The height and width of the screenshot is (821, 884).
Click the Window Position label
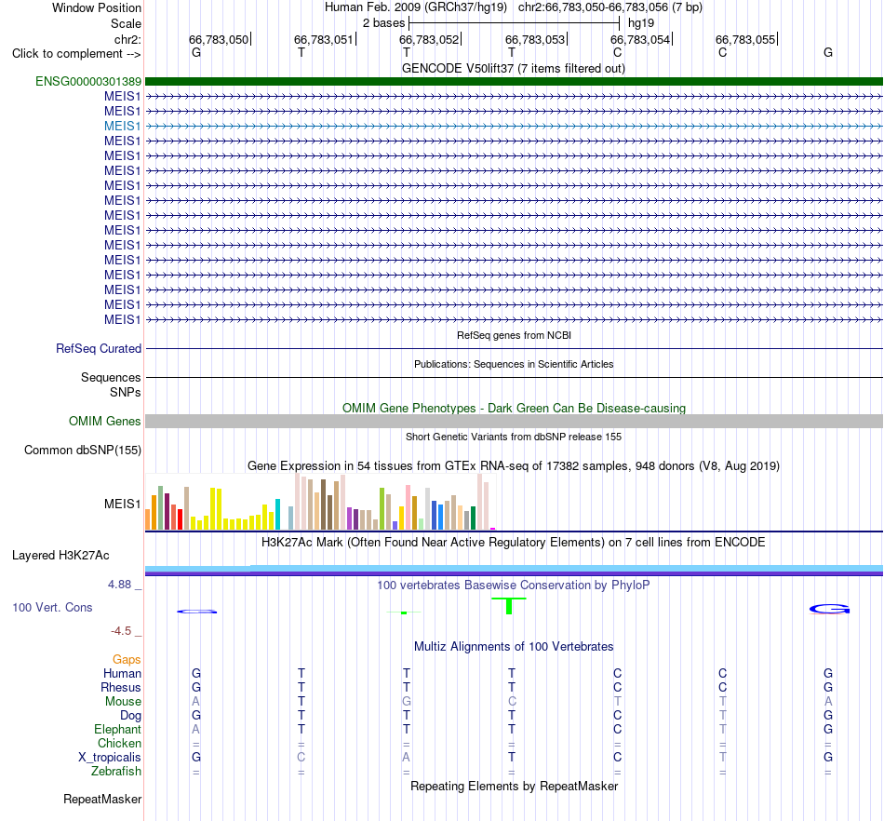tap(97, 7)
